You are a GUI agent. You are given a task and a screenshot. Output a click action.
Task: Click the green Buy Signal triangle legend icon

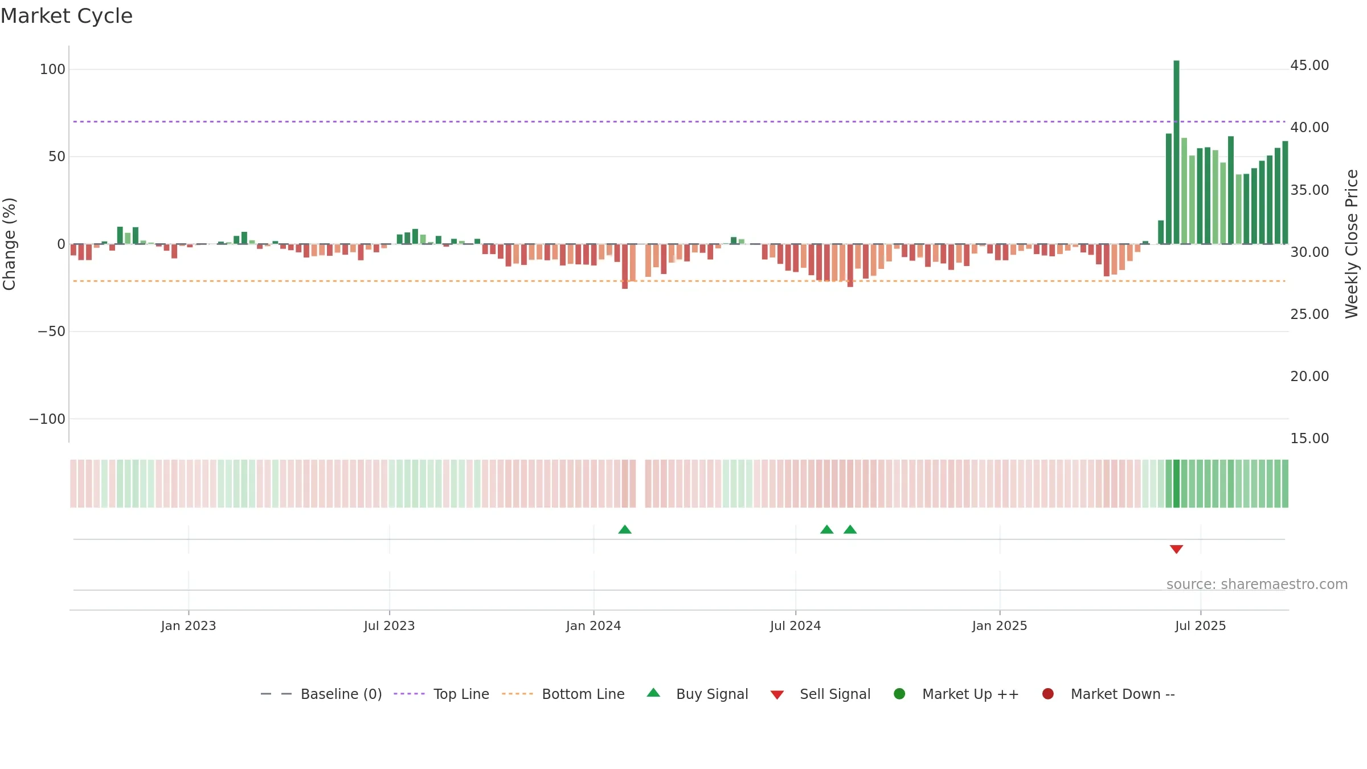(653, 693)
